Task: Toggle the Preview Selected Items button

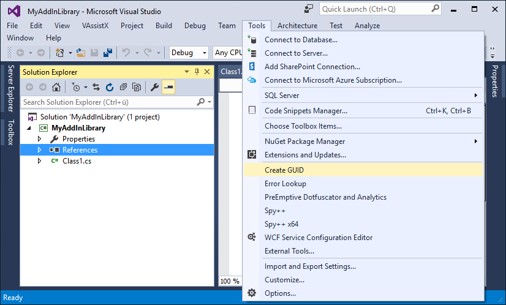Action: [168, 87]
